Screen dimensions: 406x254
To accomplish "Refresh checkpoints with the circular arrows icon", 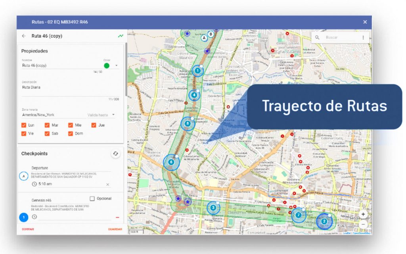I will pyautogui.click(x=115, y=154).
